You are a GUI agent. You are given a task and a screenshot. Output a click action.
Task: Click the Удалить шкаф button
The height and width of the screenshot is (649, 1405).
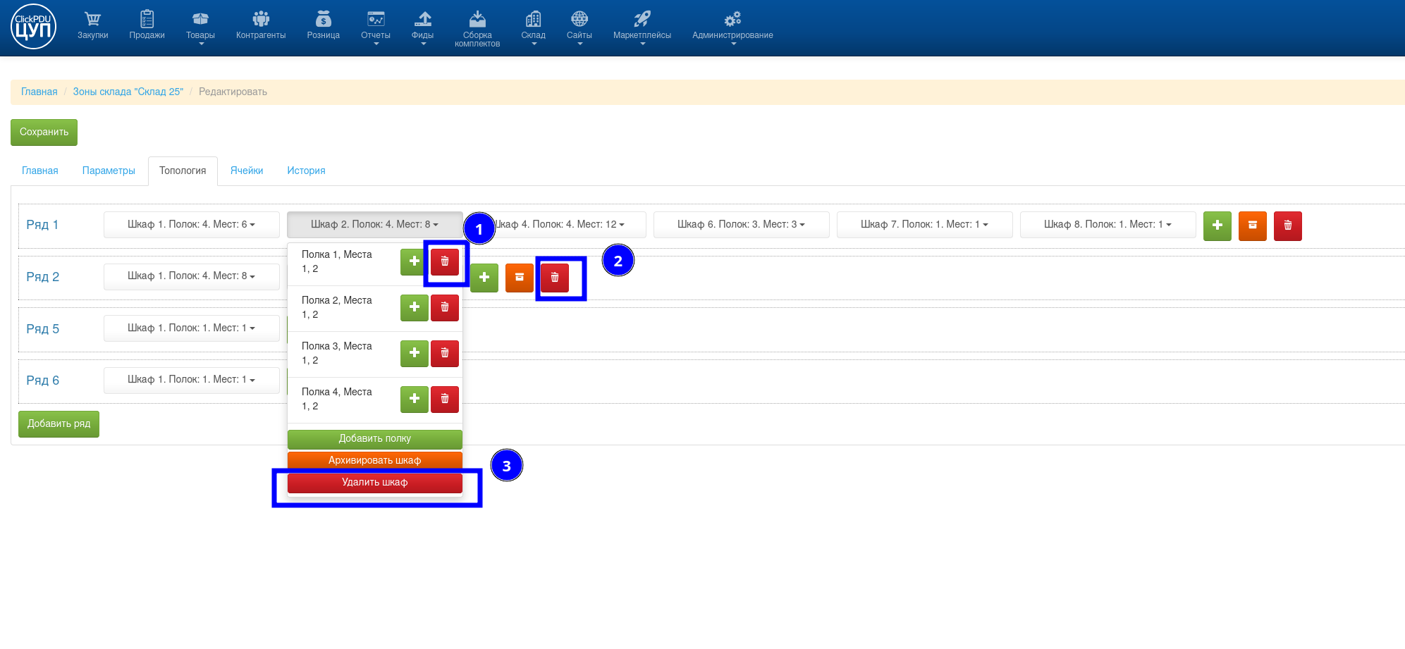click(375, 483)
